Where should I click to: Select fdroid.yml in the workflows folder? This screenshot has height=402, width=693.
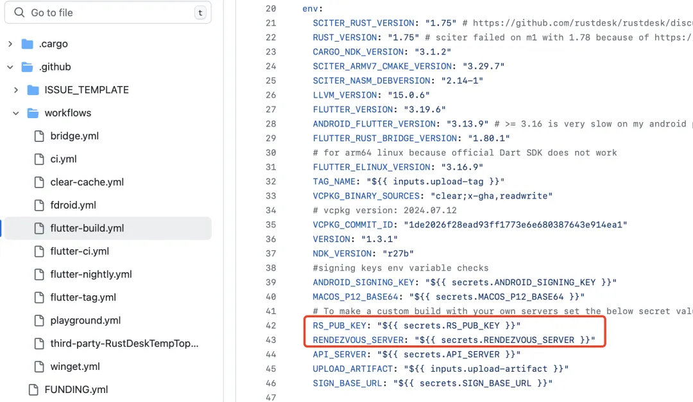[73, 205]
